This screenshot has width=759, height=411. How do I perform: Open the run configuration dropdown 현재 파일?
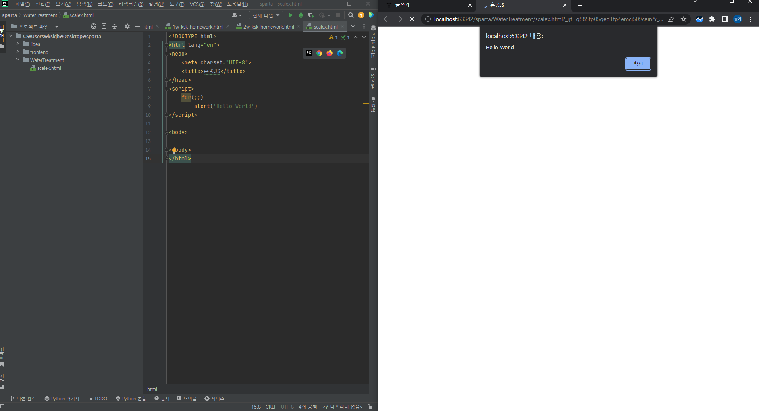click(x=266, y=15)
